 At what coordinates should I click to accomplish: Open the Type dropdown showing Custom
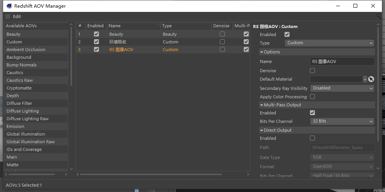click(x=330, y=43)
